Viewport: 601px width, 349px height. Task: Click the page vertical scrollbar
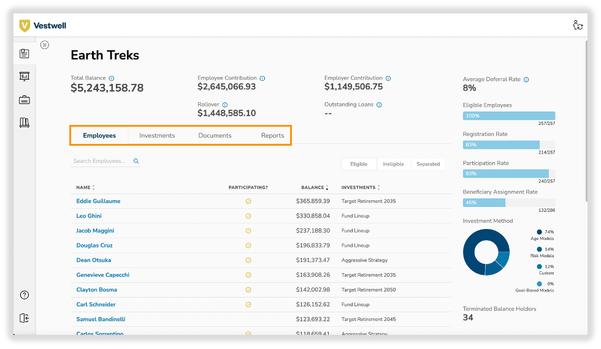pos(586,121)
